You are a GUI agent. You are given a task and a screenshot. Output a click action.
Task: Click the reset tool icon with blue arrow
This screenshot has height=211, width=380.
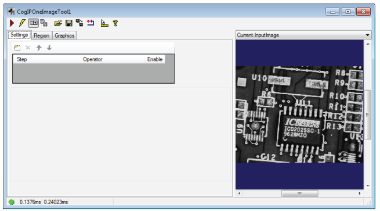click(91, 23)
